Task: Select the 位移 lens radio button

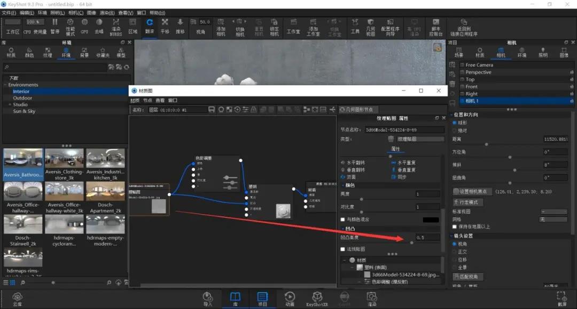Action: coord(455,259)
